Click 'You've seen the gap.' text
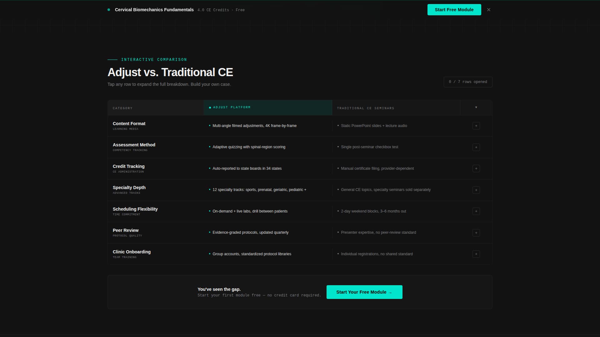Screen dimensions: 600x337 click(219, 289)
